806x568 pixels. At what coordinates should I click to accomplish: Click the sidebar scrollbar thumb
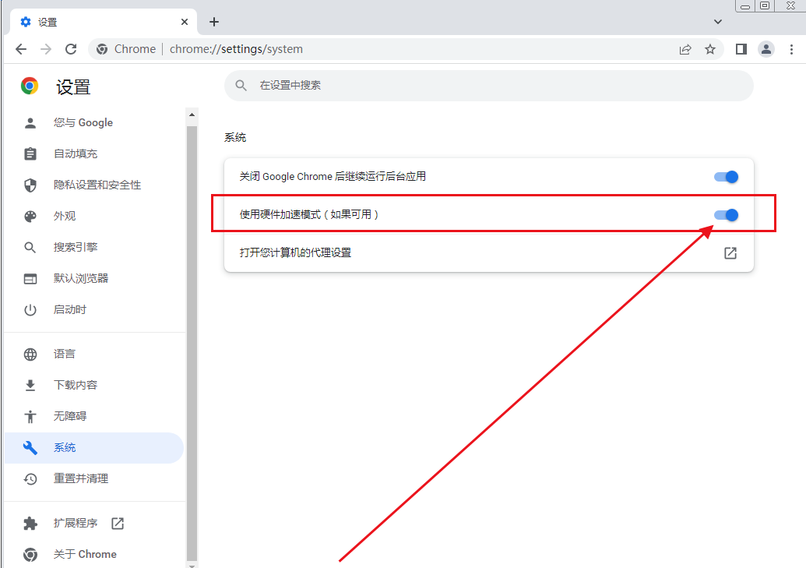pyautogui.click(x=192, y=342)
